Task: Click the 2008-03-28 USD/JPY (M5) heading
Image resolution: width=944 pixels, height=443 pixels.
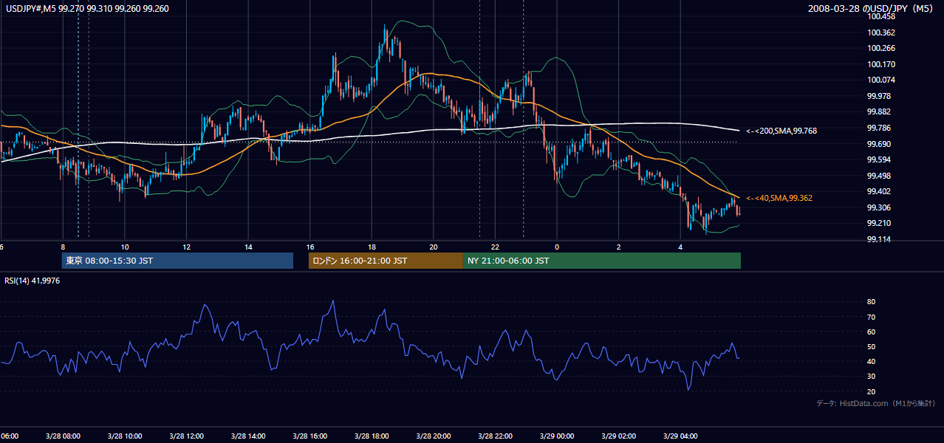Action: (x=872, y=9)
